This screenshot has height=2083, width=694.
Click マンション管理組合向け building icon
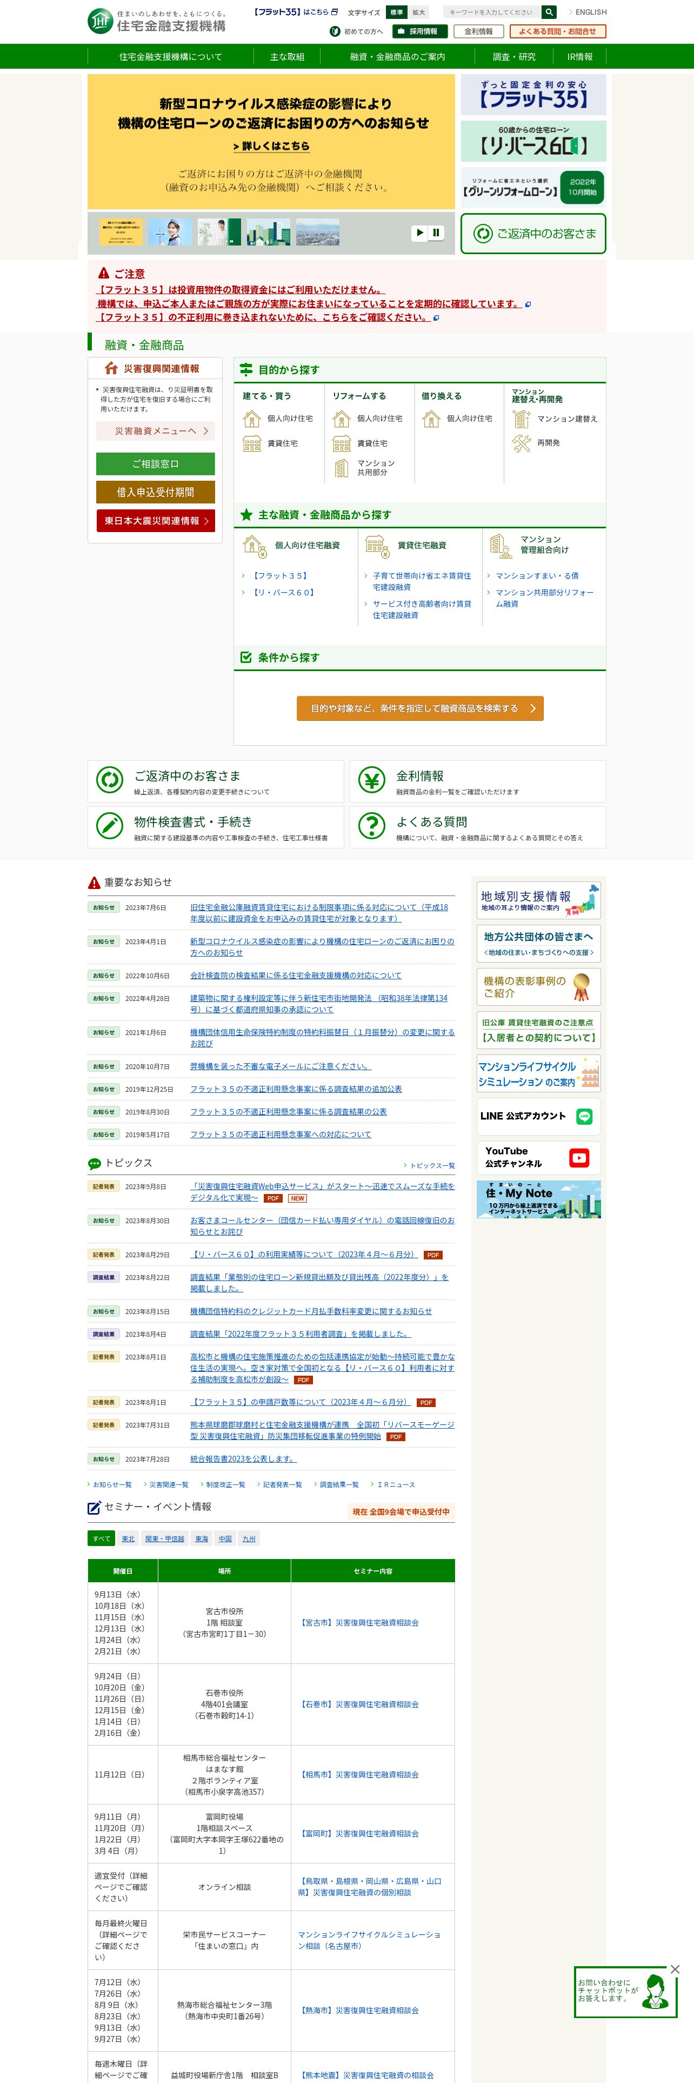(501, 546)
